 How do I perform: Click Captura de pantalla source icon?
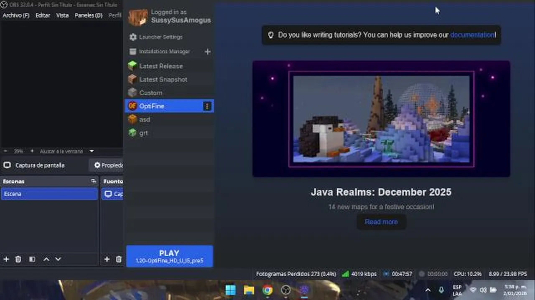[7, 165]
